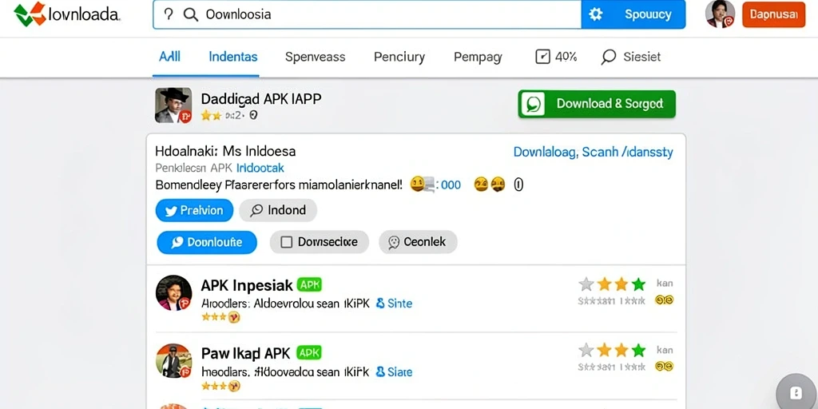This screenshot has width=818, height=409.
Task: Click the orange Dapnusai button
Action: tap(773, 14)
